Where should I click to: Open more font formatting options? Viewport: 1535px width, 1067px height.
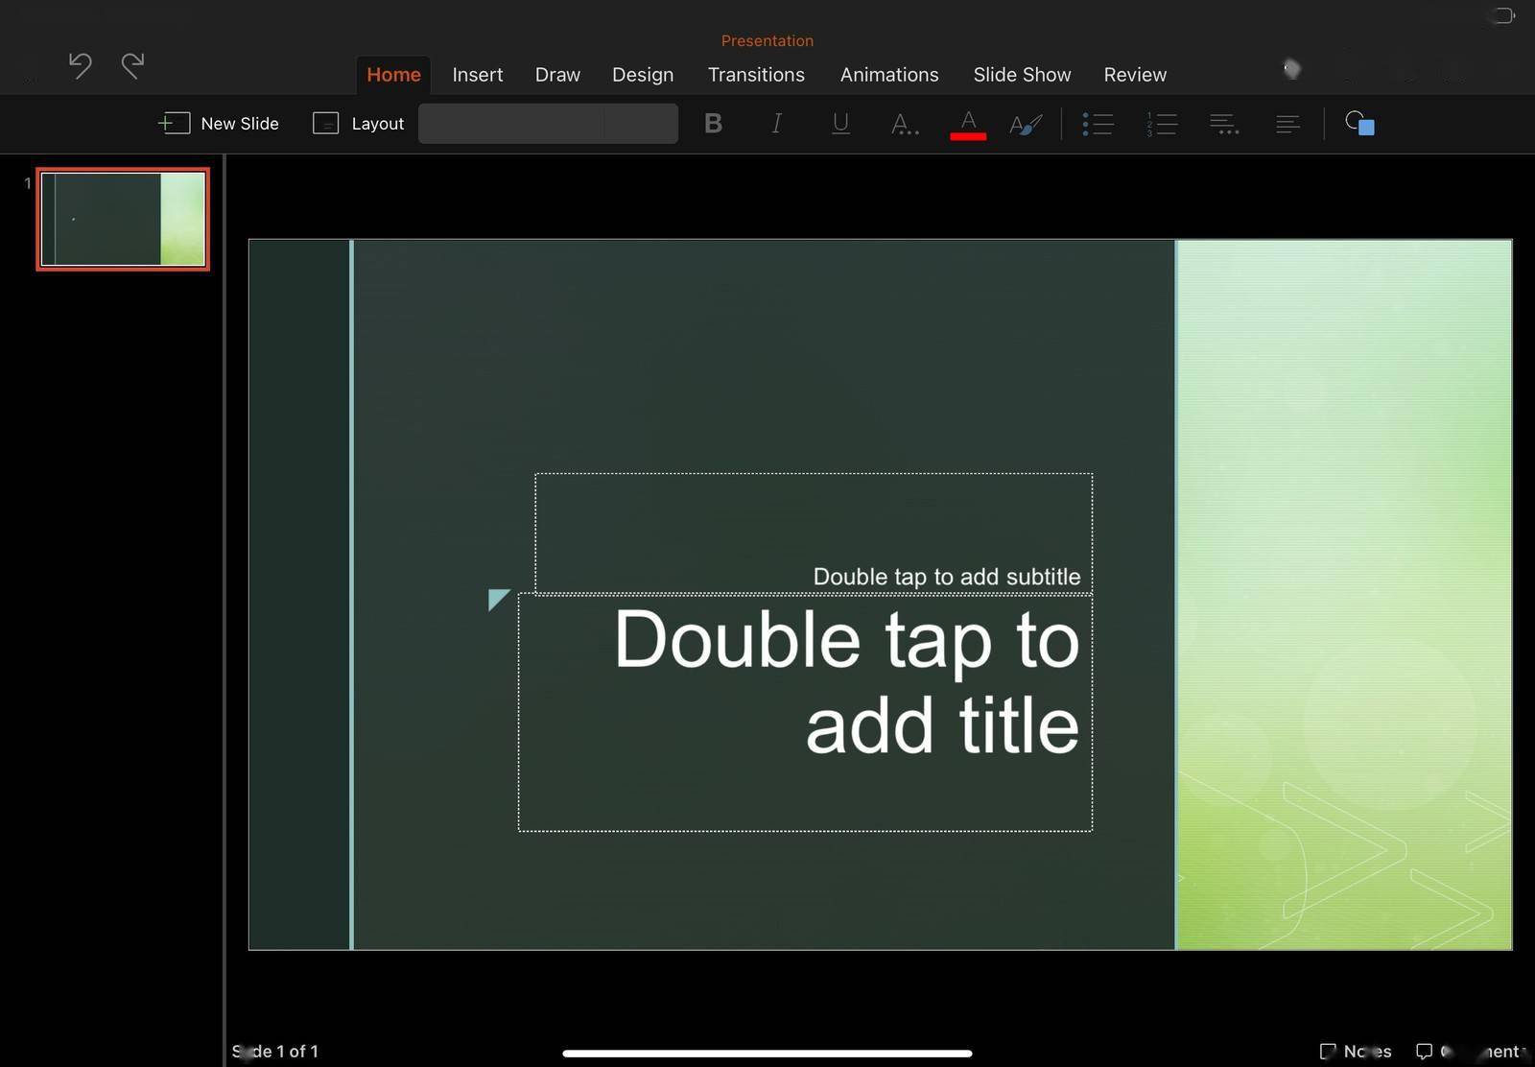click(x=904, y=124)
